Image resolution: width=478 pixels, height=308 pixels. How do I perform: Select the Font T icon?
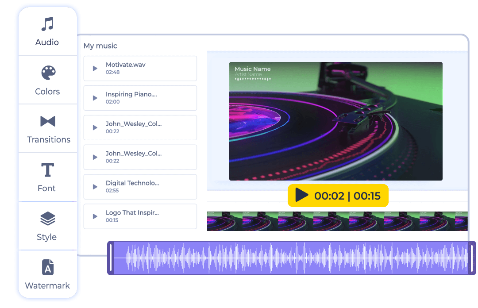click(x=47, y=170)
